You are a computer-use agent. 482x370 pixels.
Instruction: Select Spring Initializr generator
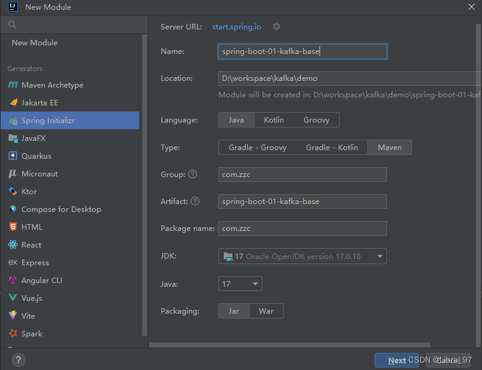coord(70,120)
